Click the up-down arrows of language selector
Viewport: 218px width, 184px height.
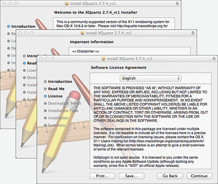pyautogui.click(x=178, y=78)
